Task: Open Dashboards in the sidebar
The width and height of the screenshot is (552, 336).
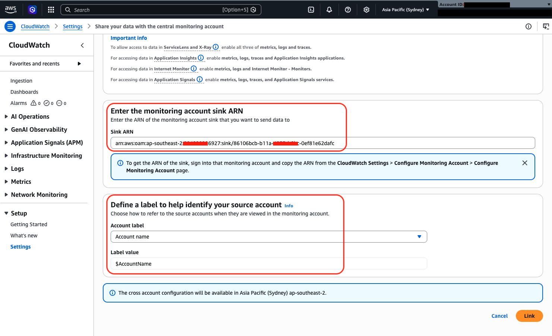Action: point(24,92)
